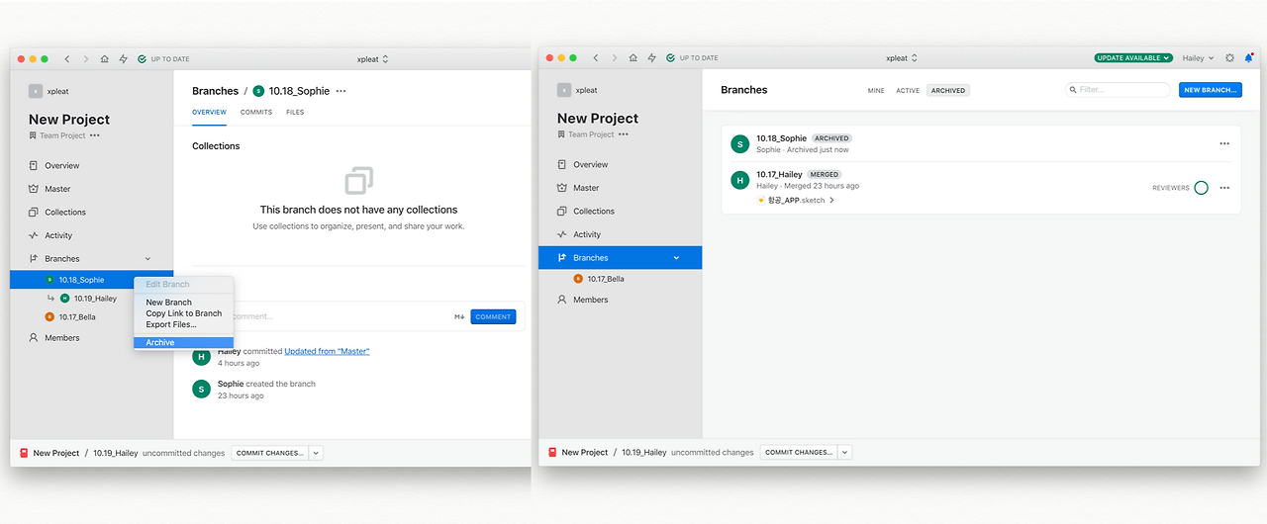This screenshot has height=524, width=1267.
Task: Open the notifications bell in the right window
Action: click(x=1248, y=58)
